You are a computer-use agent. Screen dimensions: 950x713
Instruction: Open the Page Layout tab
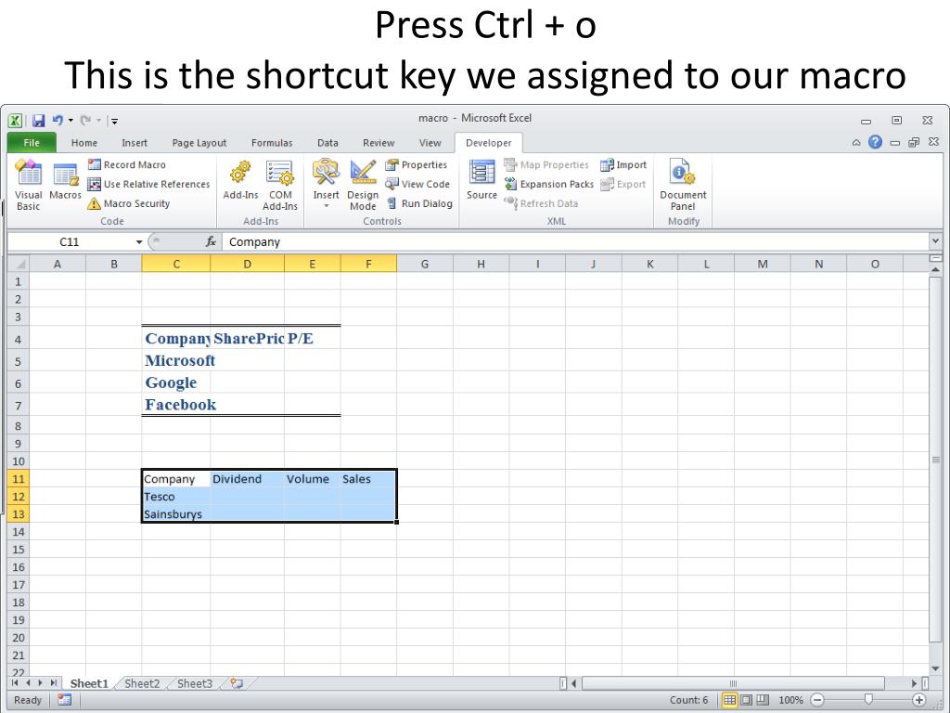click(x=199, y=142)
